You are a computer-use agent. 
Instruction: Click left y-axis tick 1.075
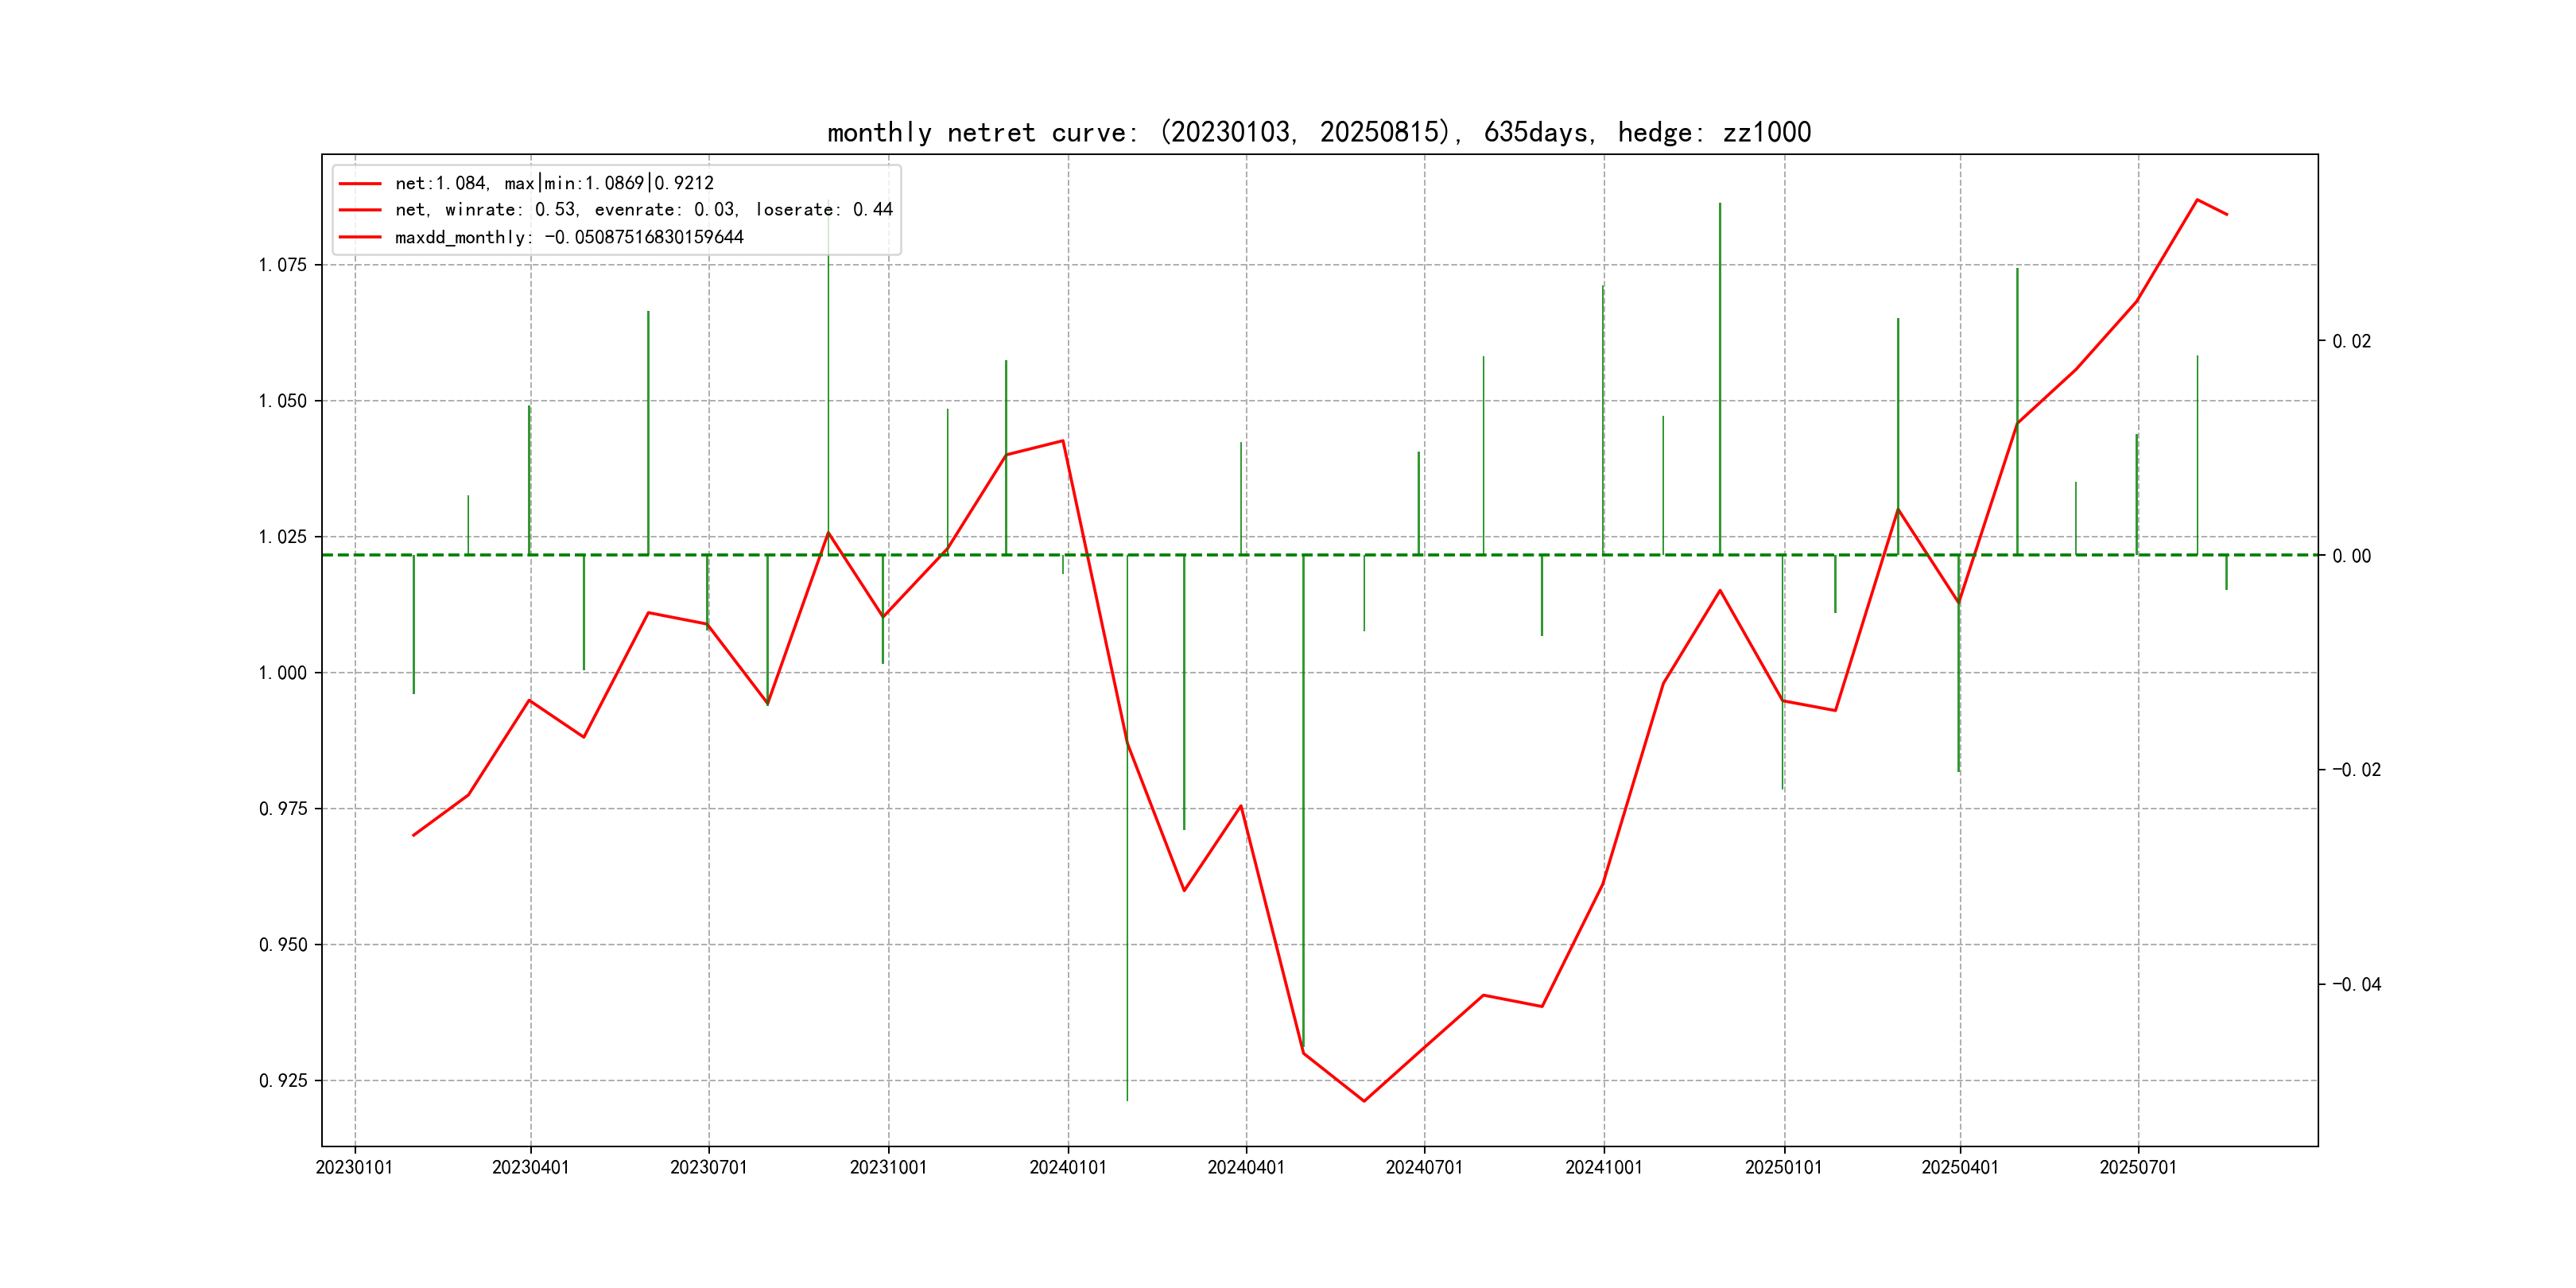283,265
